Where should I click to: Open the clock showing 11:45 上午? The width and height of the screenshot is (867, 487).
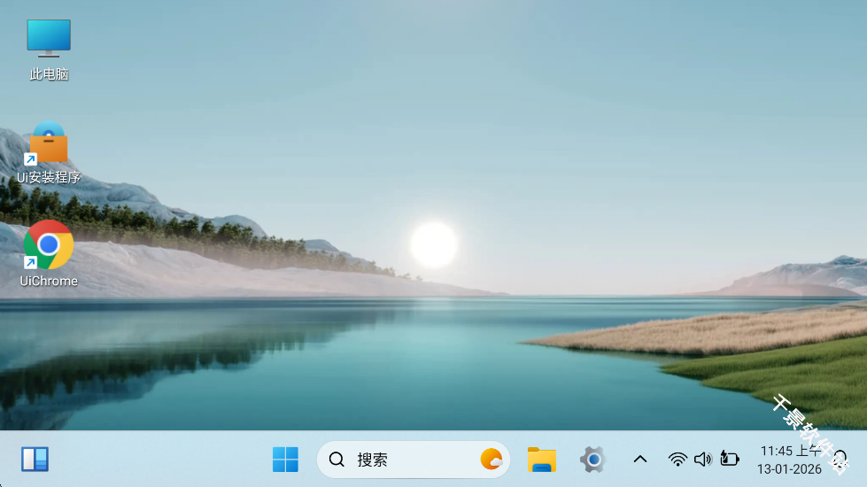coord(790,451)
